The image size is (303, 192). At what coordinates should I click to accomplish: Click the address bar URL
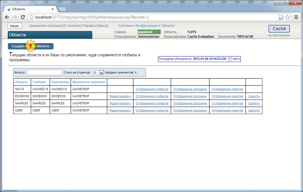click(92, 17)
